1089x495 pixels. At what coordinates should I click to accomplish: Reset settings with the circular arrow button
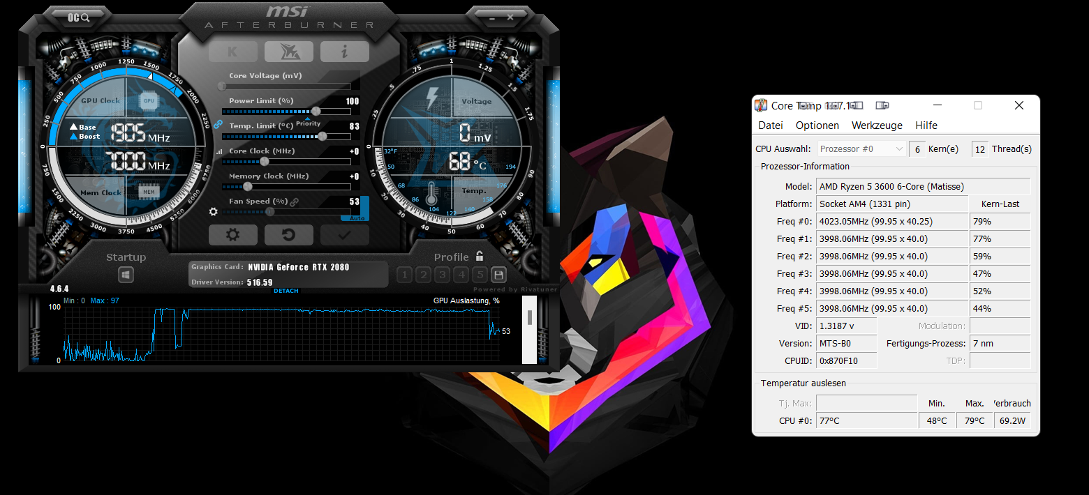288,235
